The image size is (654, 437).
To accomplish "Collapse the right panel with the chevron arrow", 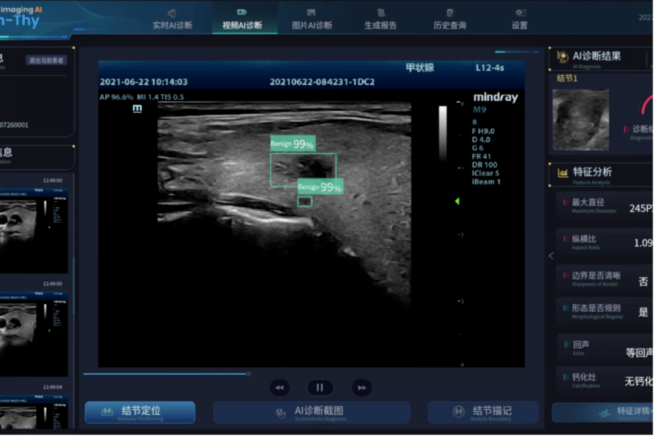I will (551, 255).
